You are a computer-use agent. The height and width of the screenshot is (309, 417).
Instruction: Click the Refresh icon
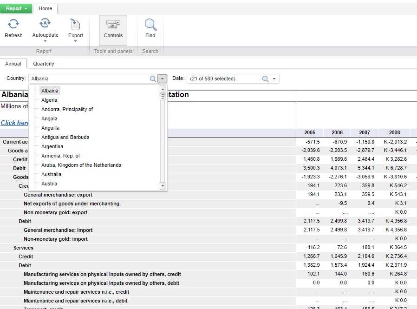pos(13,24)
